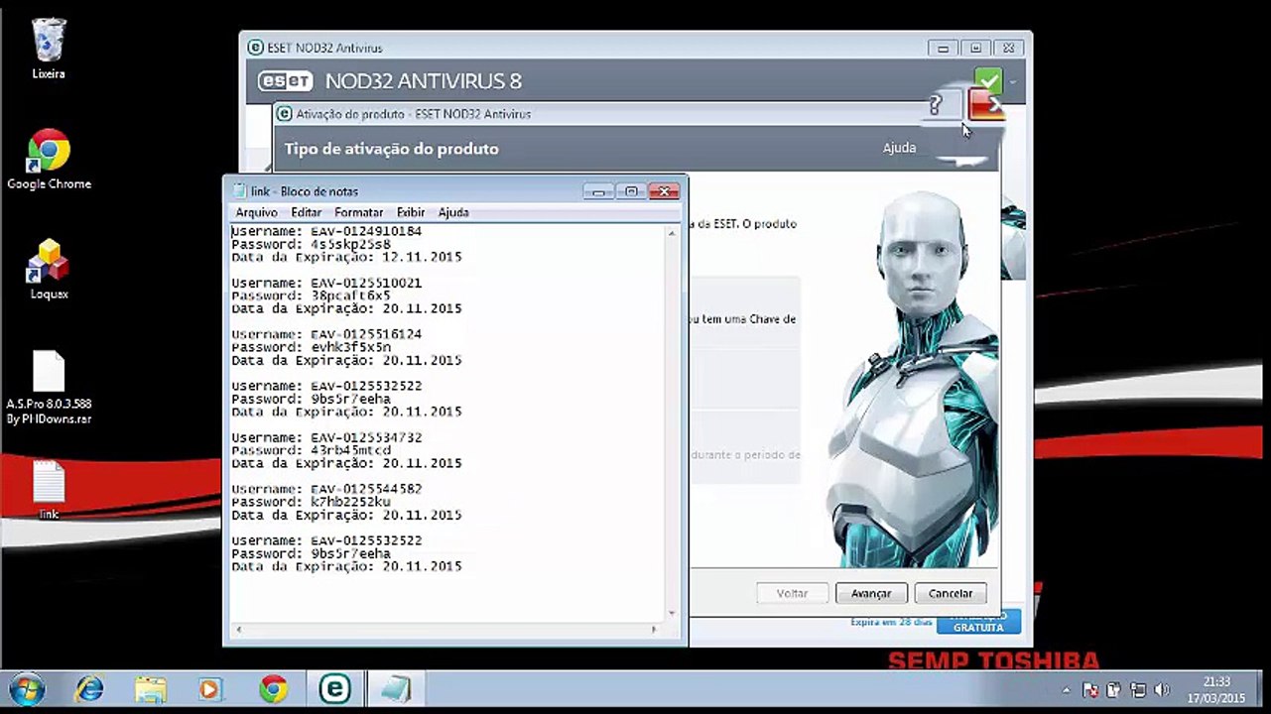Minimize the Notepad window
This screenshot has height=714, width=1271.
click(598, 191)
